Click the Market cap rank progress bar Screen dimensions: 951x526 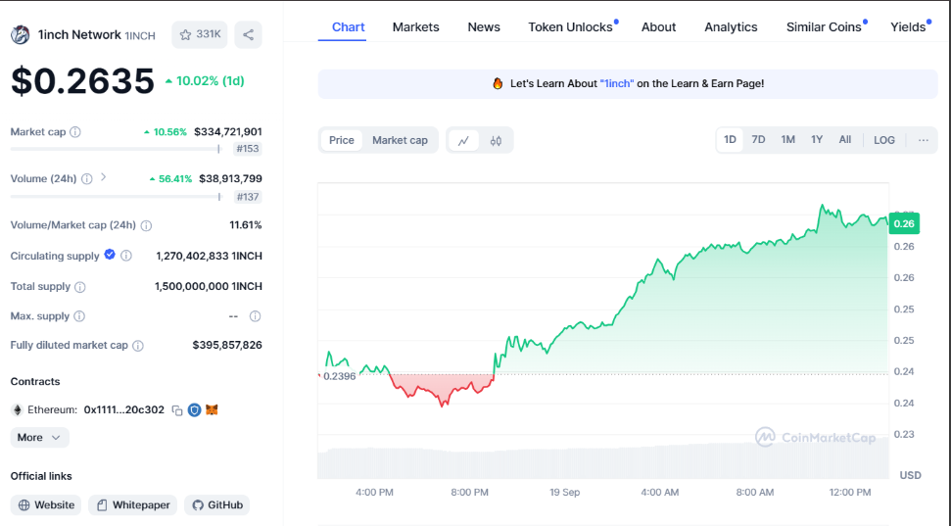tap(116, 149)
